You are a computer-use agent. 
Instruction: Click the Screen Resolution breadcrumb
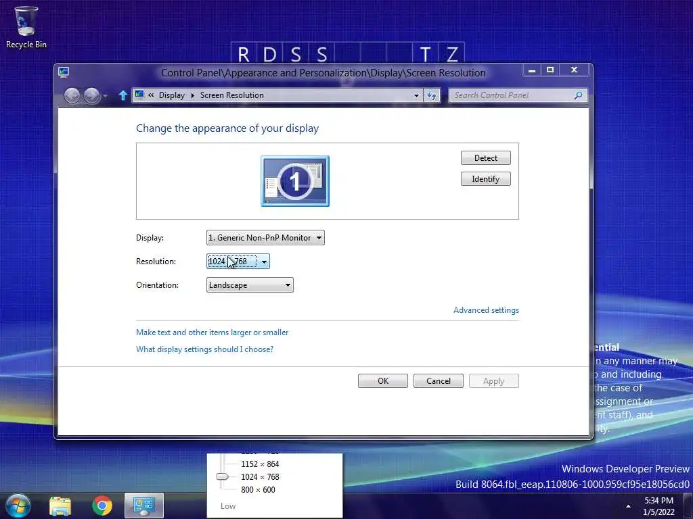(231, 95)
